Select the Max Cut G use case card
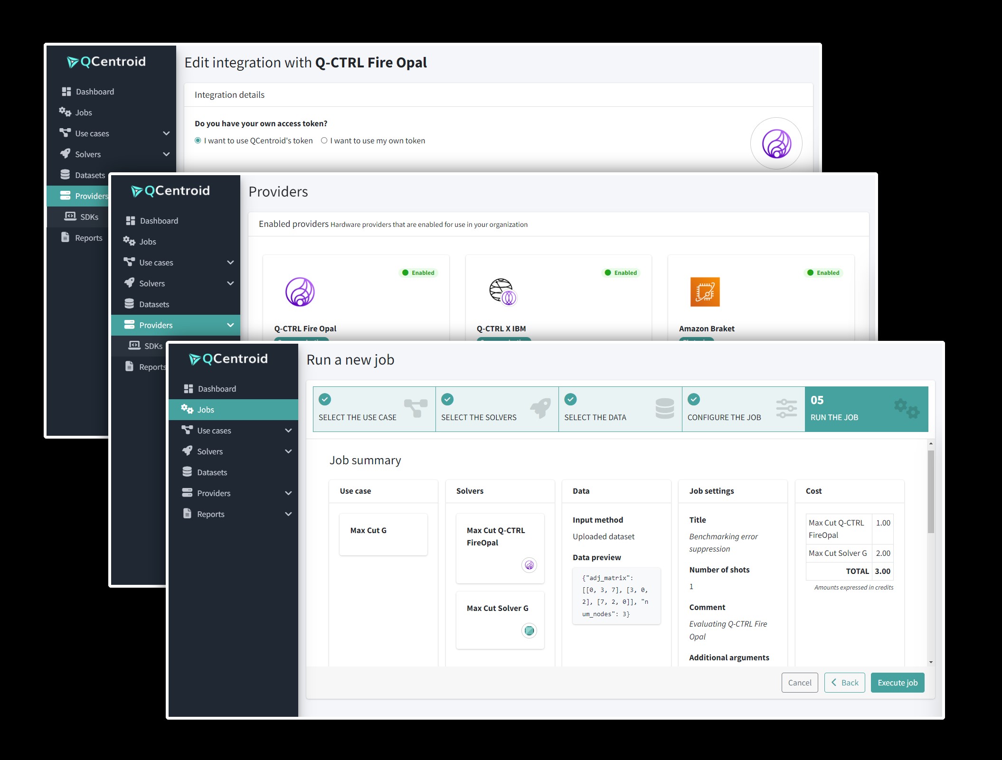 click(383, 535)
